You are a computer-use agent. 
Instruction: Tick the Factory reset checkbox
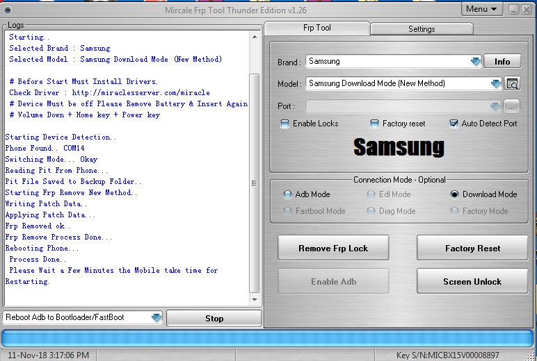375,124
